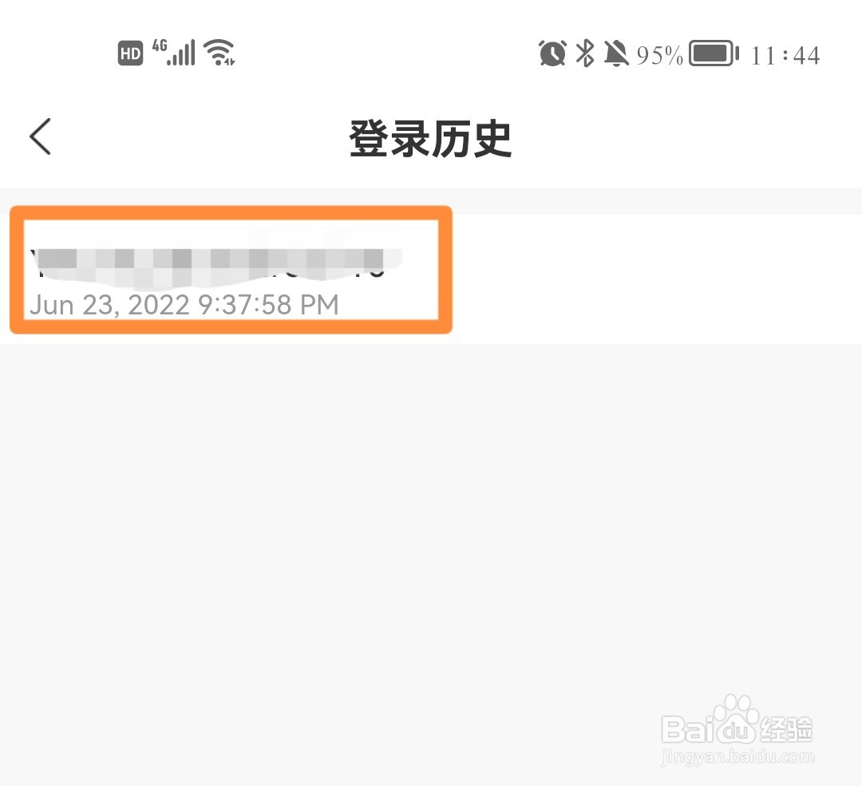Tap the back arrow icon
Image resolution: width=862 pixels, height=786 pixels.
click(40, 136)
